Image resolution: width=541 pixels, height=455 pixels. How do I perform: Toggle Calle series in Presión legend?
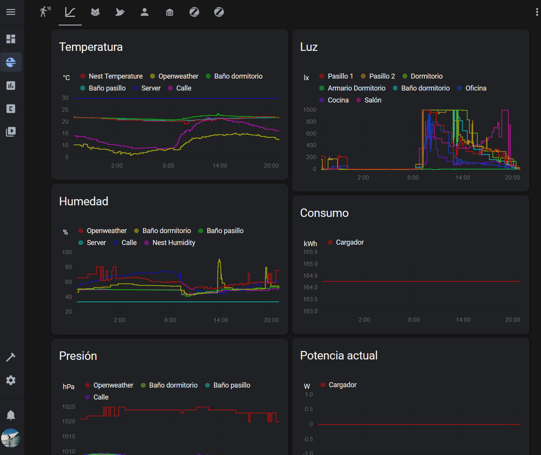pos(97,397)
